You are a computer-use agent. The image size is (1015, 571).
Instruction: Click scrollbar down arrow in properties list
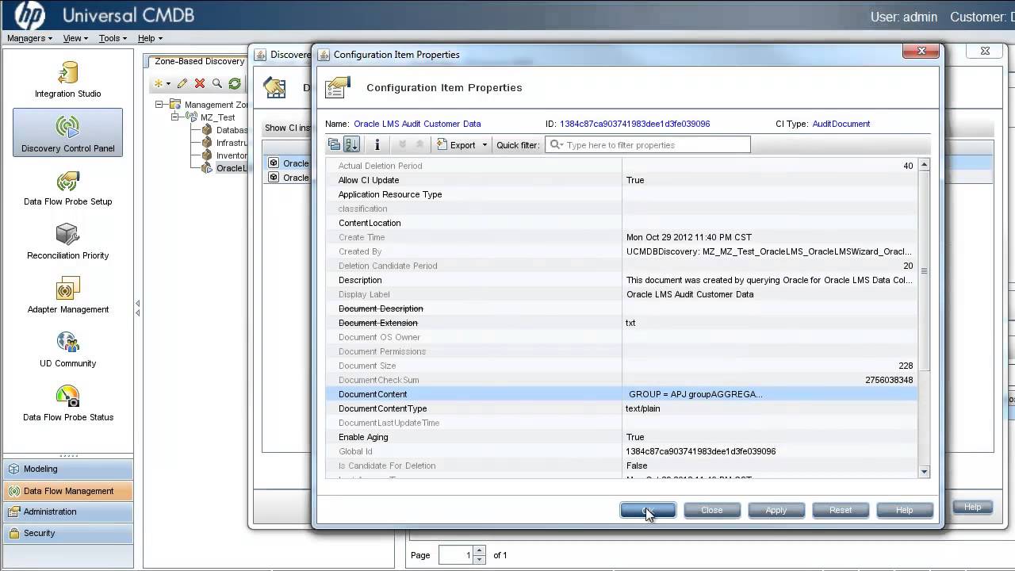click(x=924, y=472)
